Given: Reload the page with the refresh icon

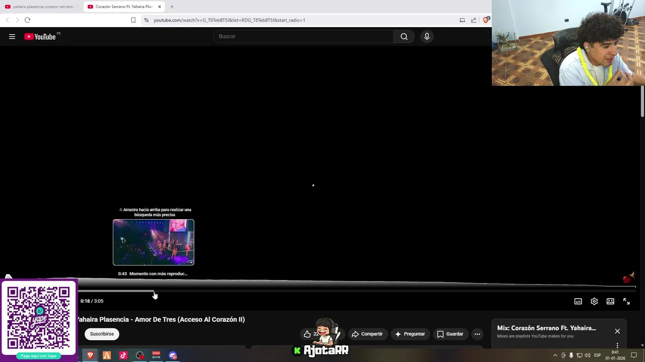Looking at the screenshot, I should [x=27, y=20].
